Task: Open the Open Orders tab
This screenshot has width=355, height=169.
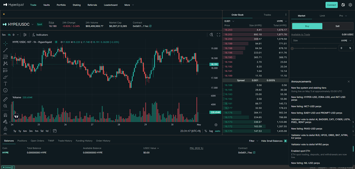Action: pyautogui.click(x=37, y=141)
